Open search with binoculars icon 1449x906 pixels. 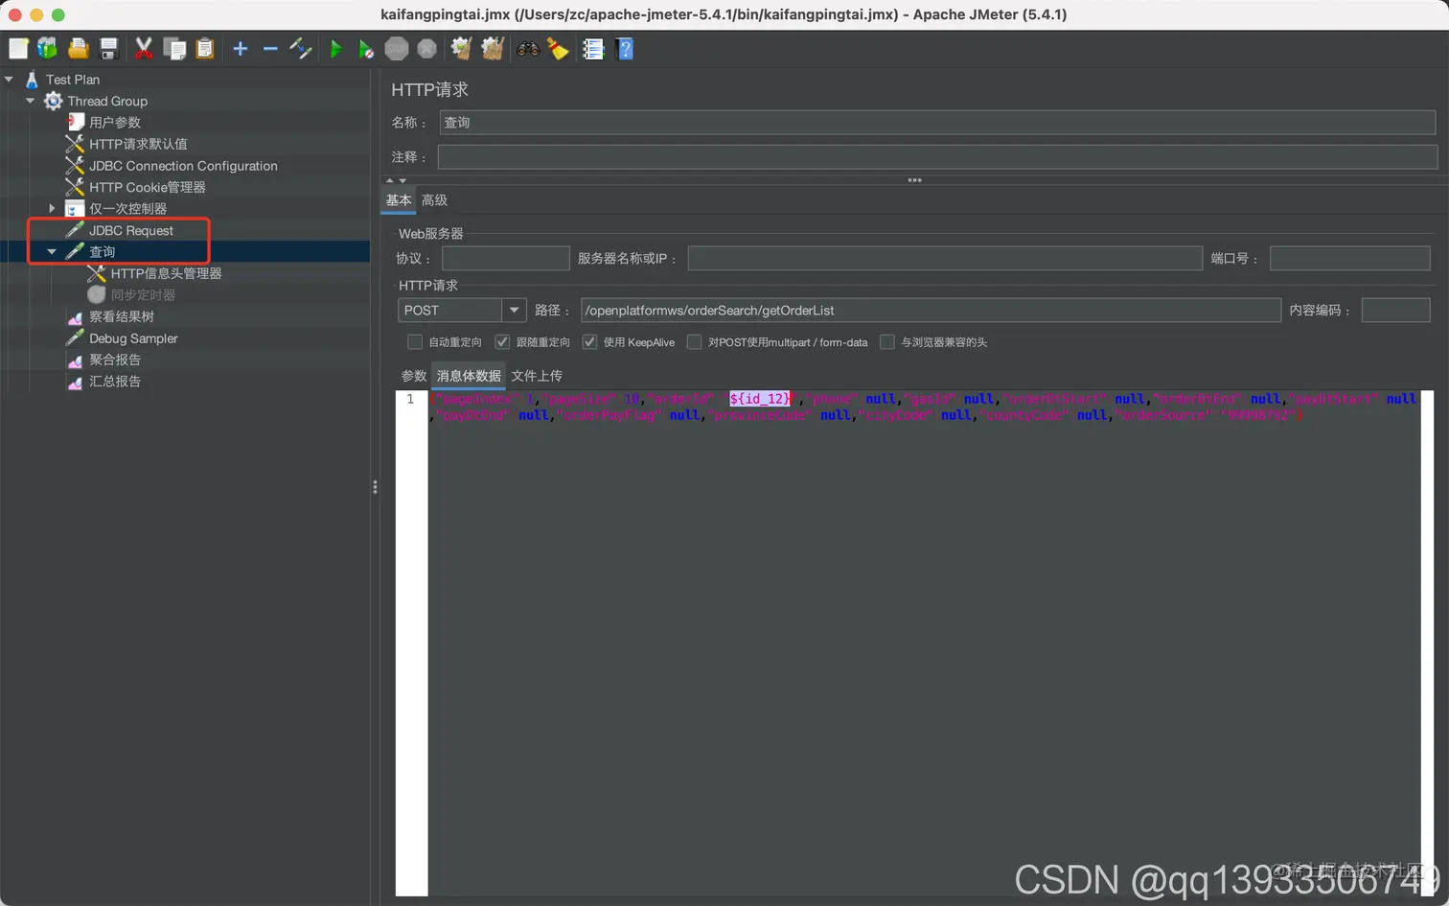(528, 49)
